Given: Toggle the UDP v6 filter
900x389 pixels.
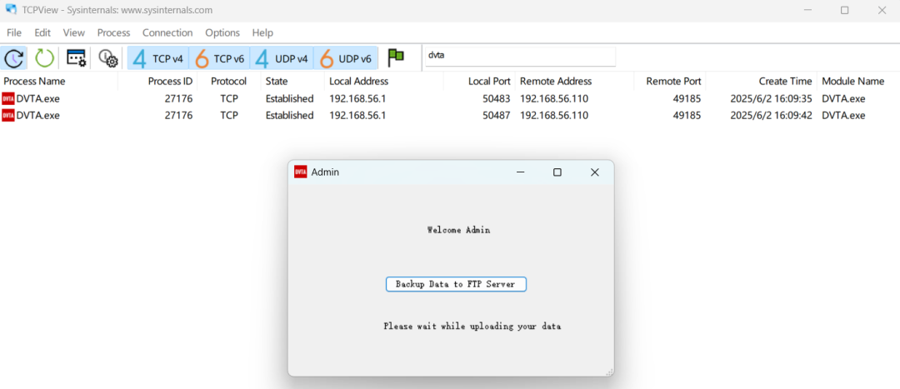Looking at the screenshot, I should [346, 58].
